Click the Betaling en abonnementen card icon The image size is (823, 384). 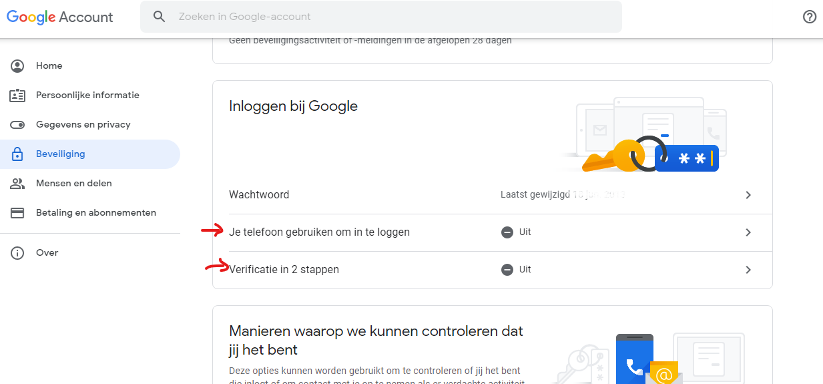(17, 213)
